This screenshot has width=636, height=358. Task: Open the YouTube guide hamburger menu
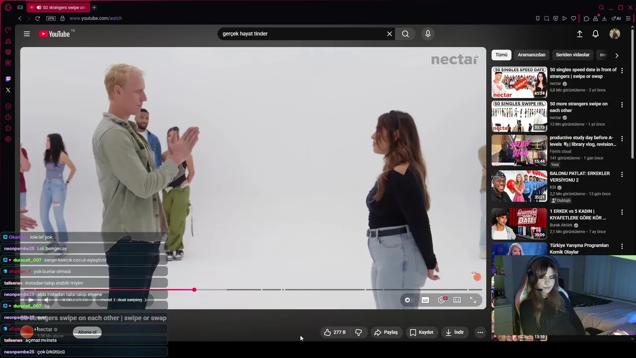(x=27, y=34)
